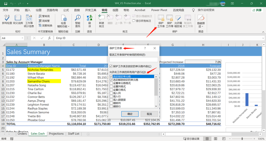Show 工作簿统计信息 workbook statistics

click(x=29, y=21)
